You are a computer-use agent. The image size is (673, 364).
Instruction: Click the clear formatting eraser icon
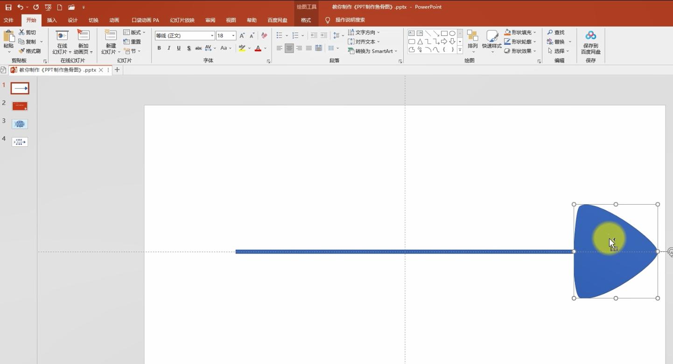[x=264, y=35]
